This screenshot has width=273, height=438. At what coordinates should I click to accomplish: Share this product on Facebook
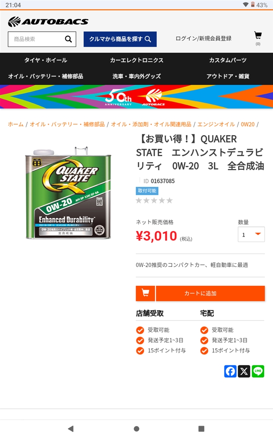pos(230,371)
